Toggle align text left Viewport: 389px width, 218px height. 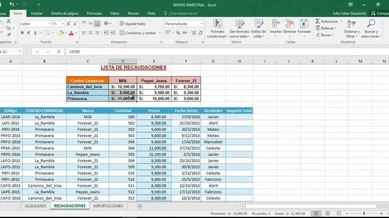point(84,33)
